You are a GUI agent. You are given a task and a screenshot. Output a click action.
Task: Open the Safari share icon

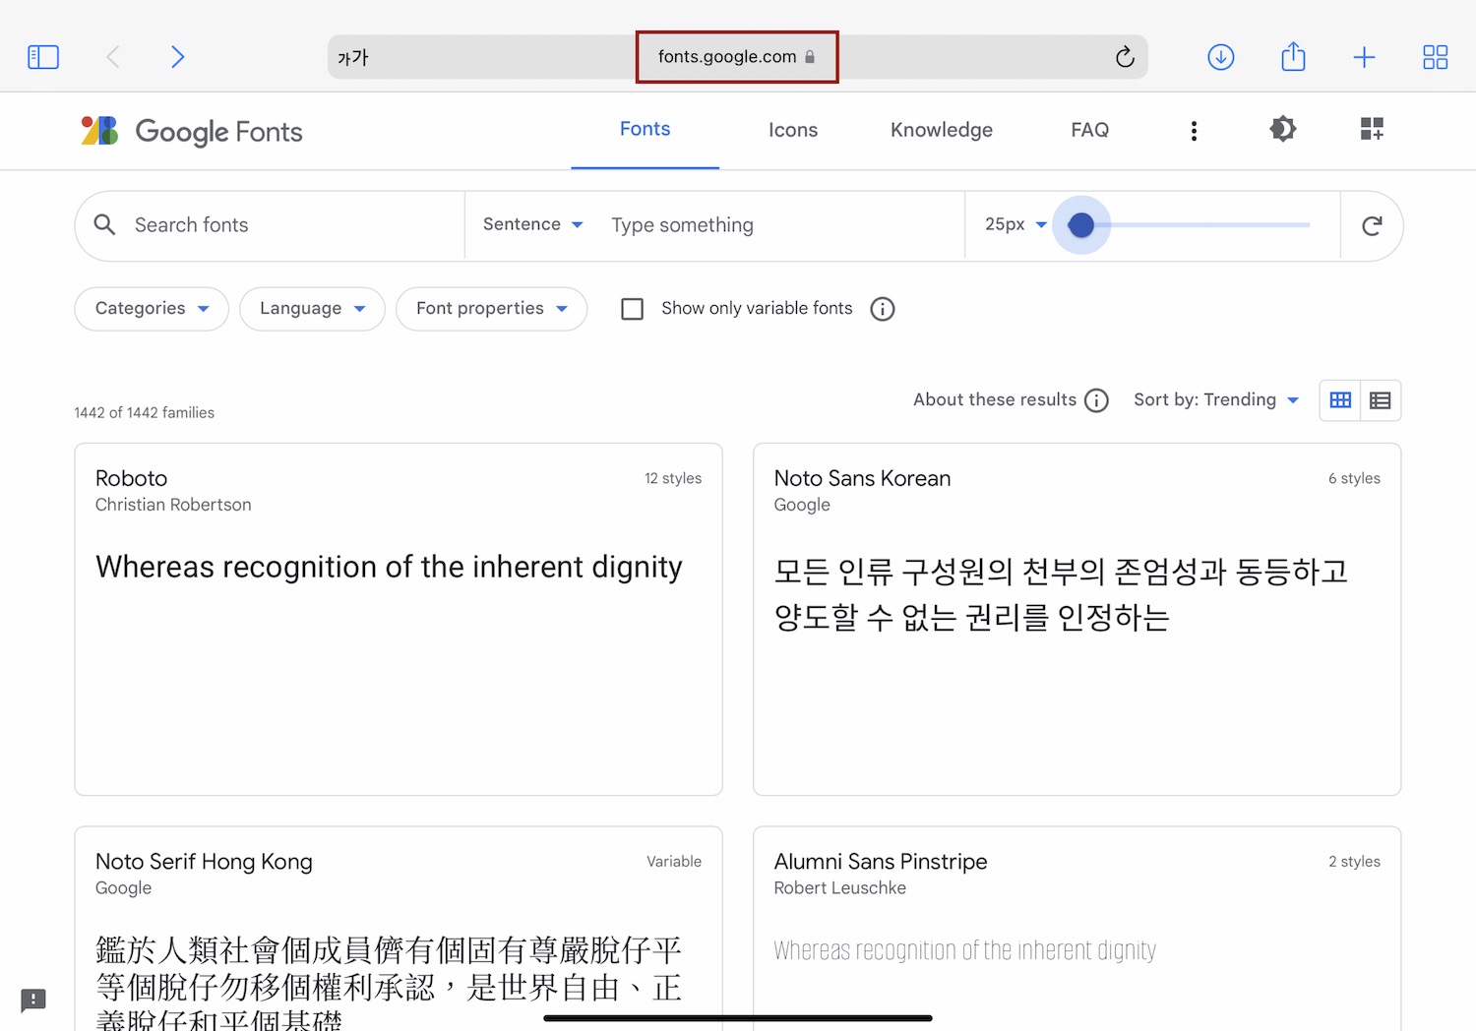(x=1293, y=56)
